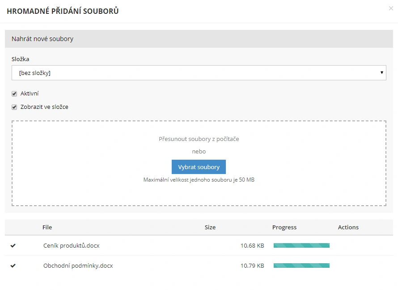Click the progress bar for Obchodní podmínky.docx
Image resolution: width=398 pixels, height=290 pixels.
pos(301,266)
